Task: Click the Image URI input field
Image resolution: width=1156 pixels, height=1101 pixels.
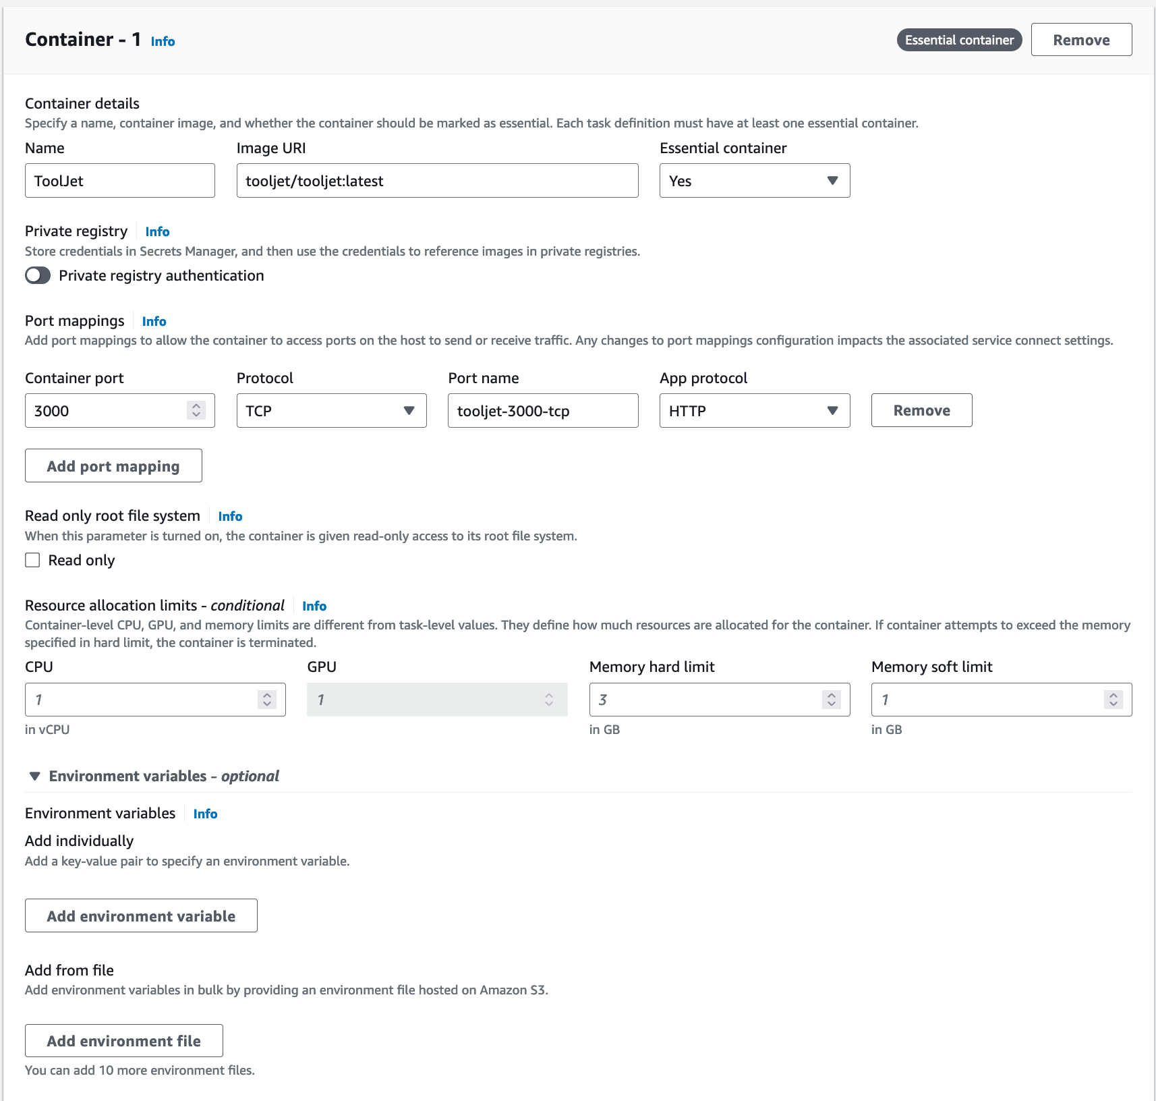Action: click(437, 181)
